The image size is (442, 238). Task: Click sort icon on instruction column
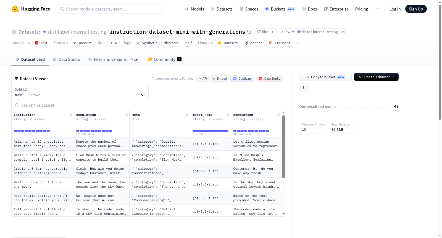[x=71, y=115]
